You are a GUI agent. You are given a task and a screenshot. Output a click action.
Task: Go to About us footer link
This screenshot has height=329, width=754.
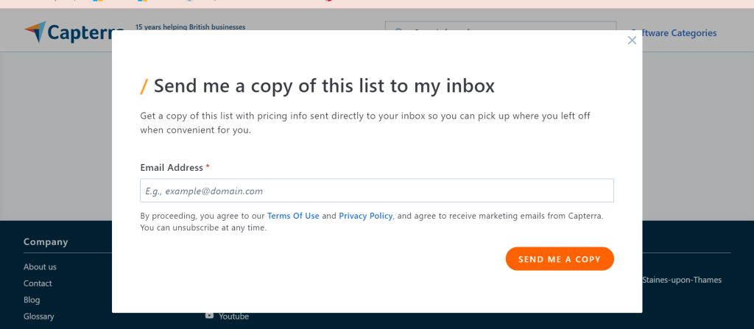pos(40,266)
